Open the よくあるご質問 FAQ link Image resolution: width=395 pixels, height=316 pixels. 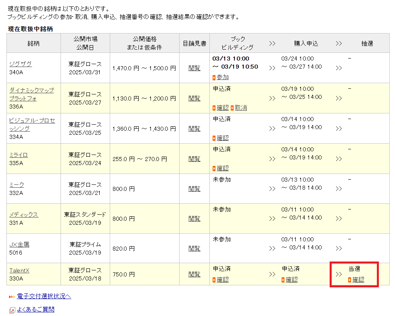pos(36,310)
